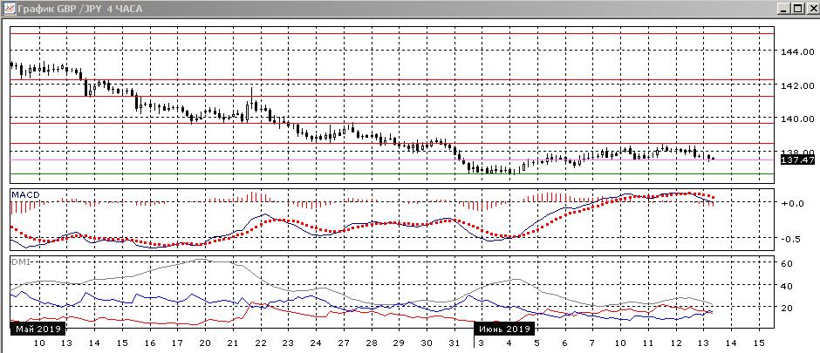Image resolution: width=820 pixels, height=353 pixels.
Task: Click the +0.0 MACD scale value
Action: [792, 203]
